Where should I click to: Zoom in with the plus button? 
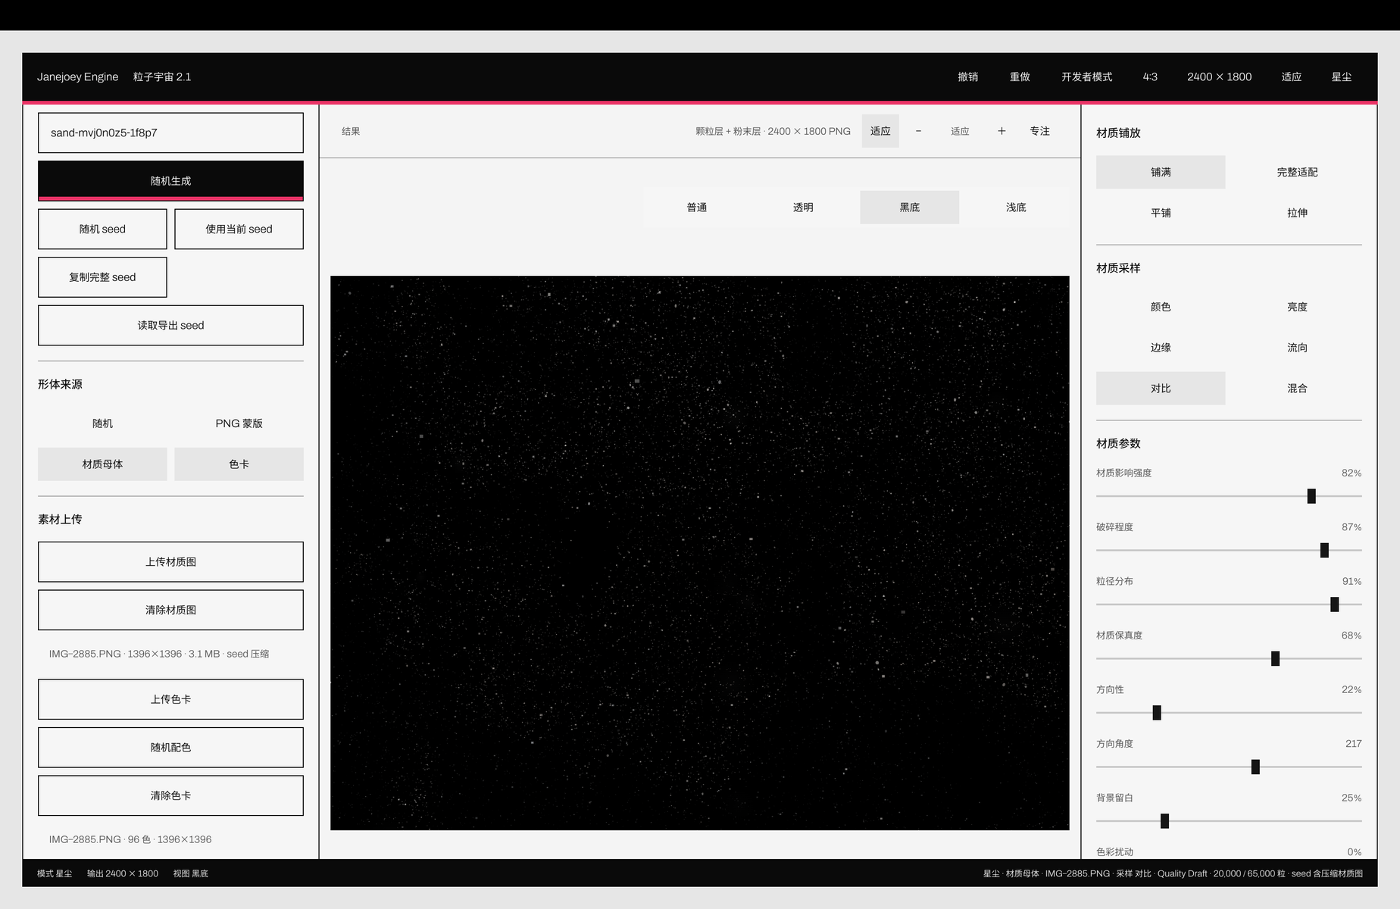coord(1002,131)
